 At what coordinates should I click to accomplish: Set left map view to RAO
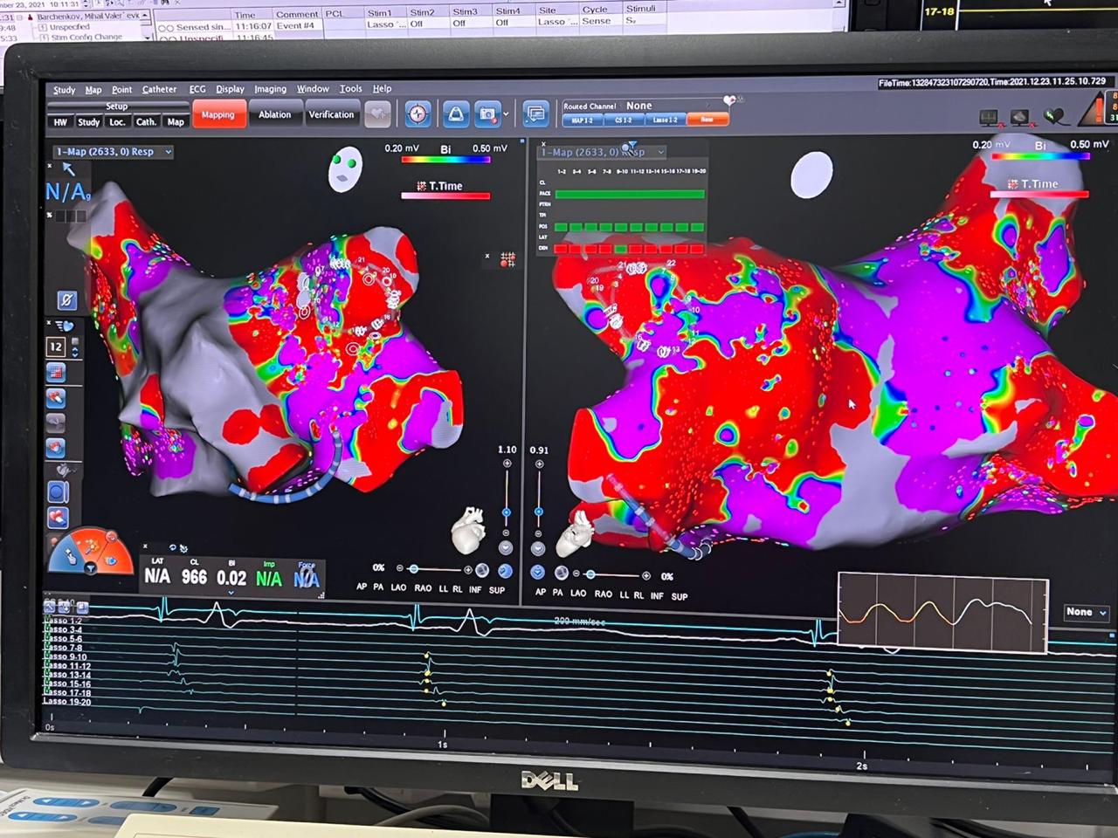(x=423, y=588)
